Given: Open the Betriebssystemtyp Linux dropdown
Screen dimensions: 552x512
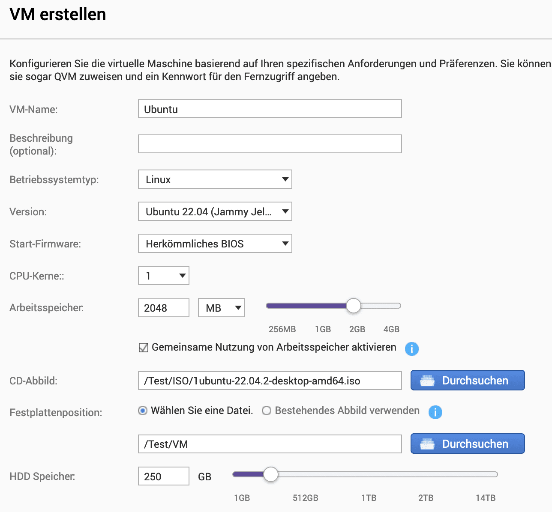Looking at the screenshot, I should [x=215, y=179].
